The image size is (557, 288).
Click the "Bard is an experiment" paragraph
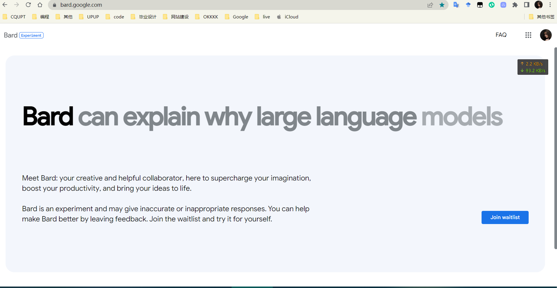point(166,214)
